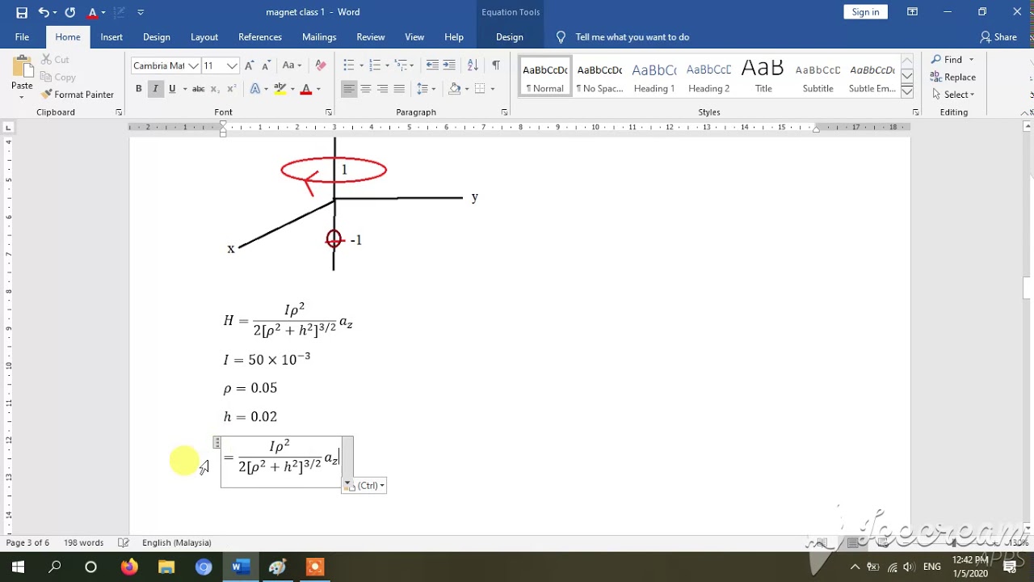
Task: Click the Format Painter tool
Action: 77,95
